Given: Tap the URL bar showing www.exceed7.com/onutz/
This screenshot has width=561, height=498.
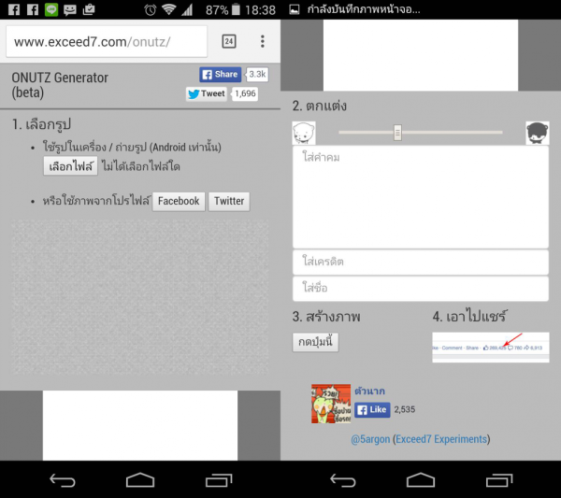Looking at the screenshot, I should (x=107, y=42).
